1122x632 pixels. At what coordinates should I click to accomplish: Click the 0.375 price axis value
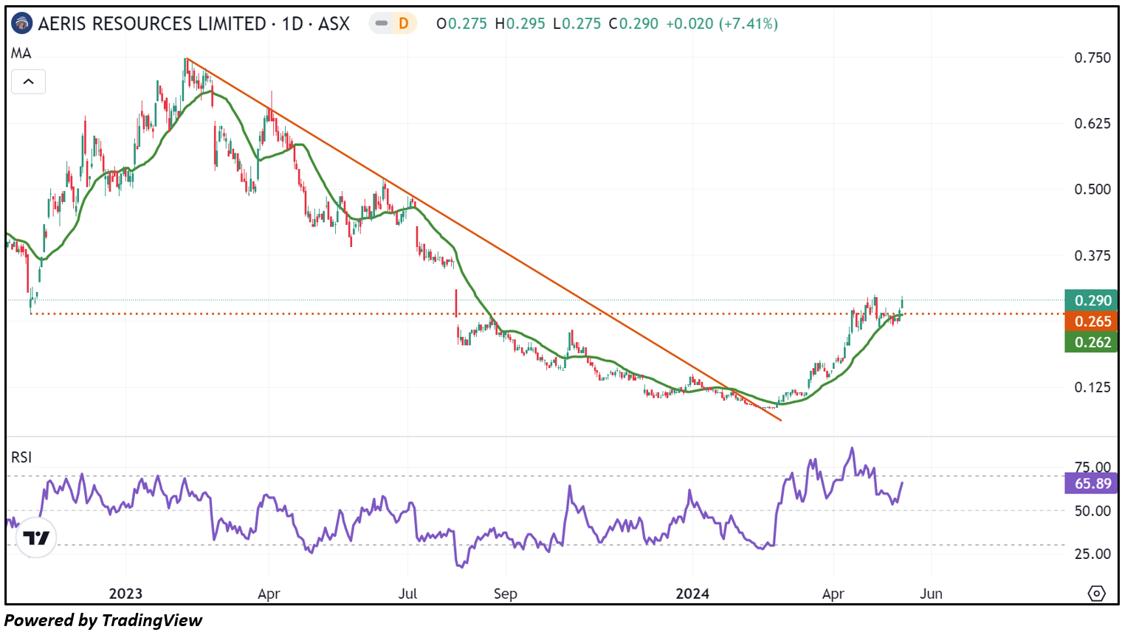tap(1092, 255)
